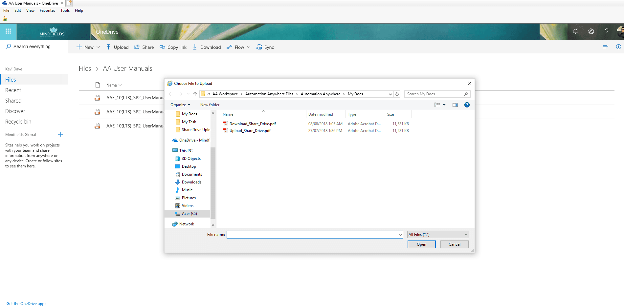Expand the view options dropdown arrow in dialog
The height and width of the screenshot is (306, 624).
(x=444, y=105)
